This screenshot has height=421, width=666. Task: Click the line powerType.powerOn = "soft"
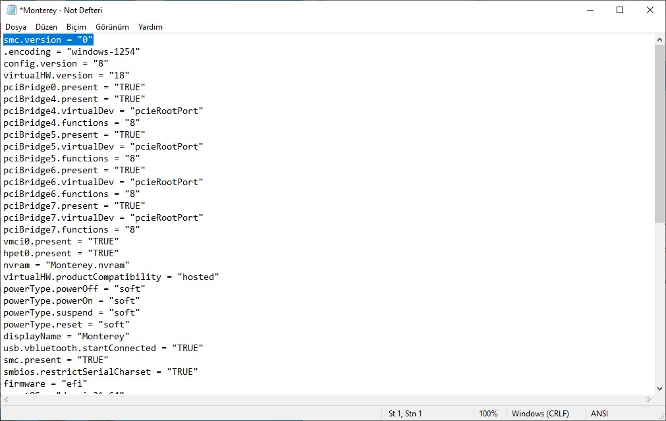pos(71,301)
